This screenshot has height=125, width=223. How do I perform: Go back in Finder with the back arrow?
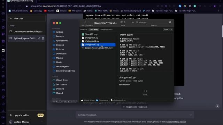(85, 22)
